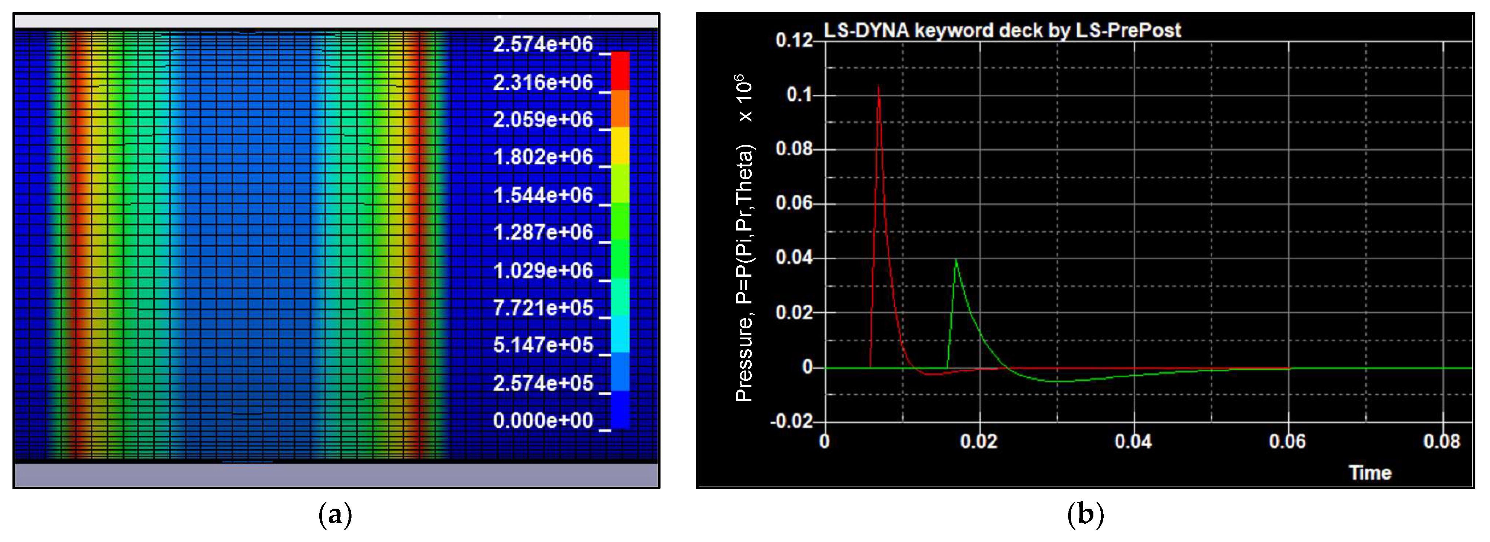The image size is (1490, 542).
Task: Select the 0.000e+00 legend minimum value
Action: (542, 421)
